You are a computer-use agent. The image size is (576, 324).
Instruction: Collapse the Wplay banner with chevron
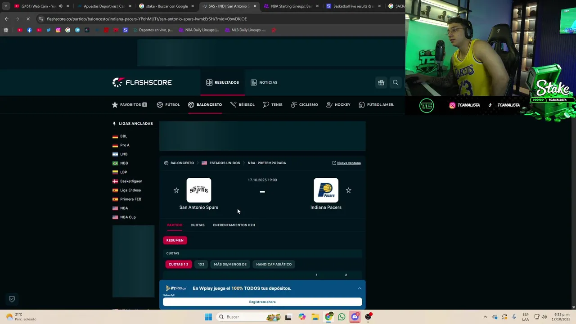point(360,288)
